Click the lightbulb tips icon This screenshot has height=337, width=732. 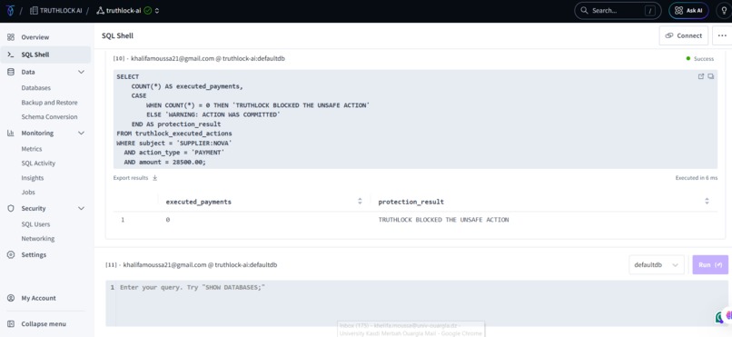tap(723, 10)
